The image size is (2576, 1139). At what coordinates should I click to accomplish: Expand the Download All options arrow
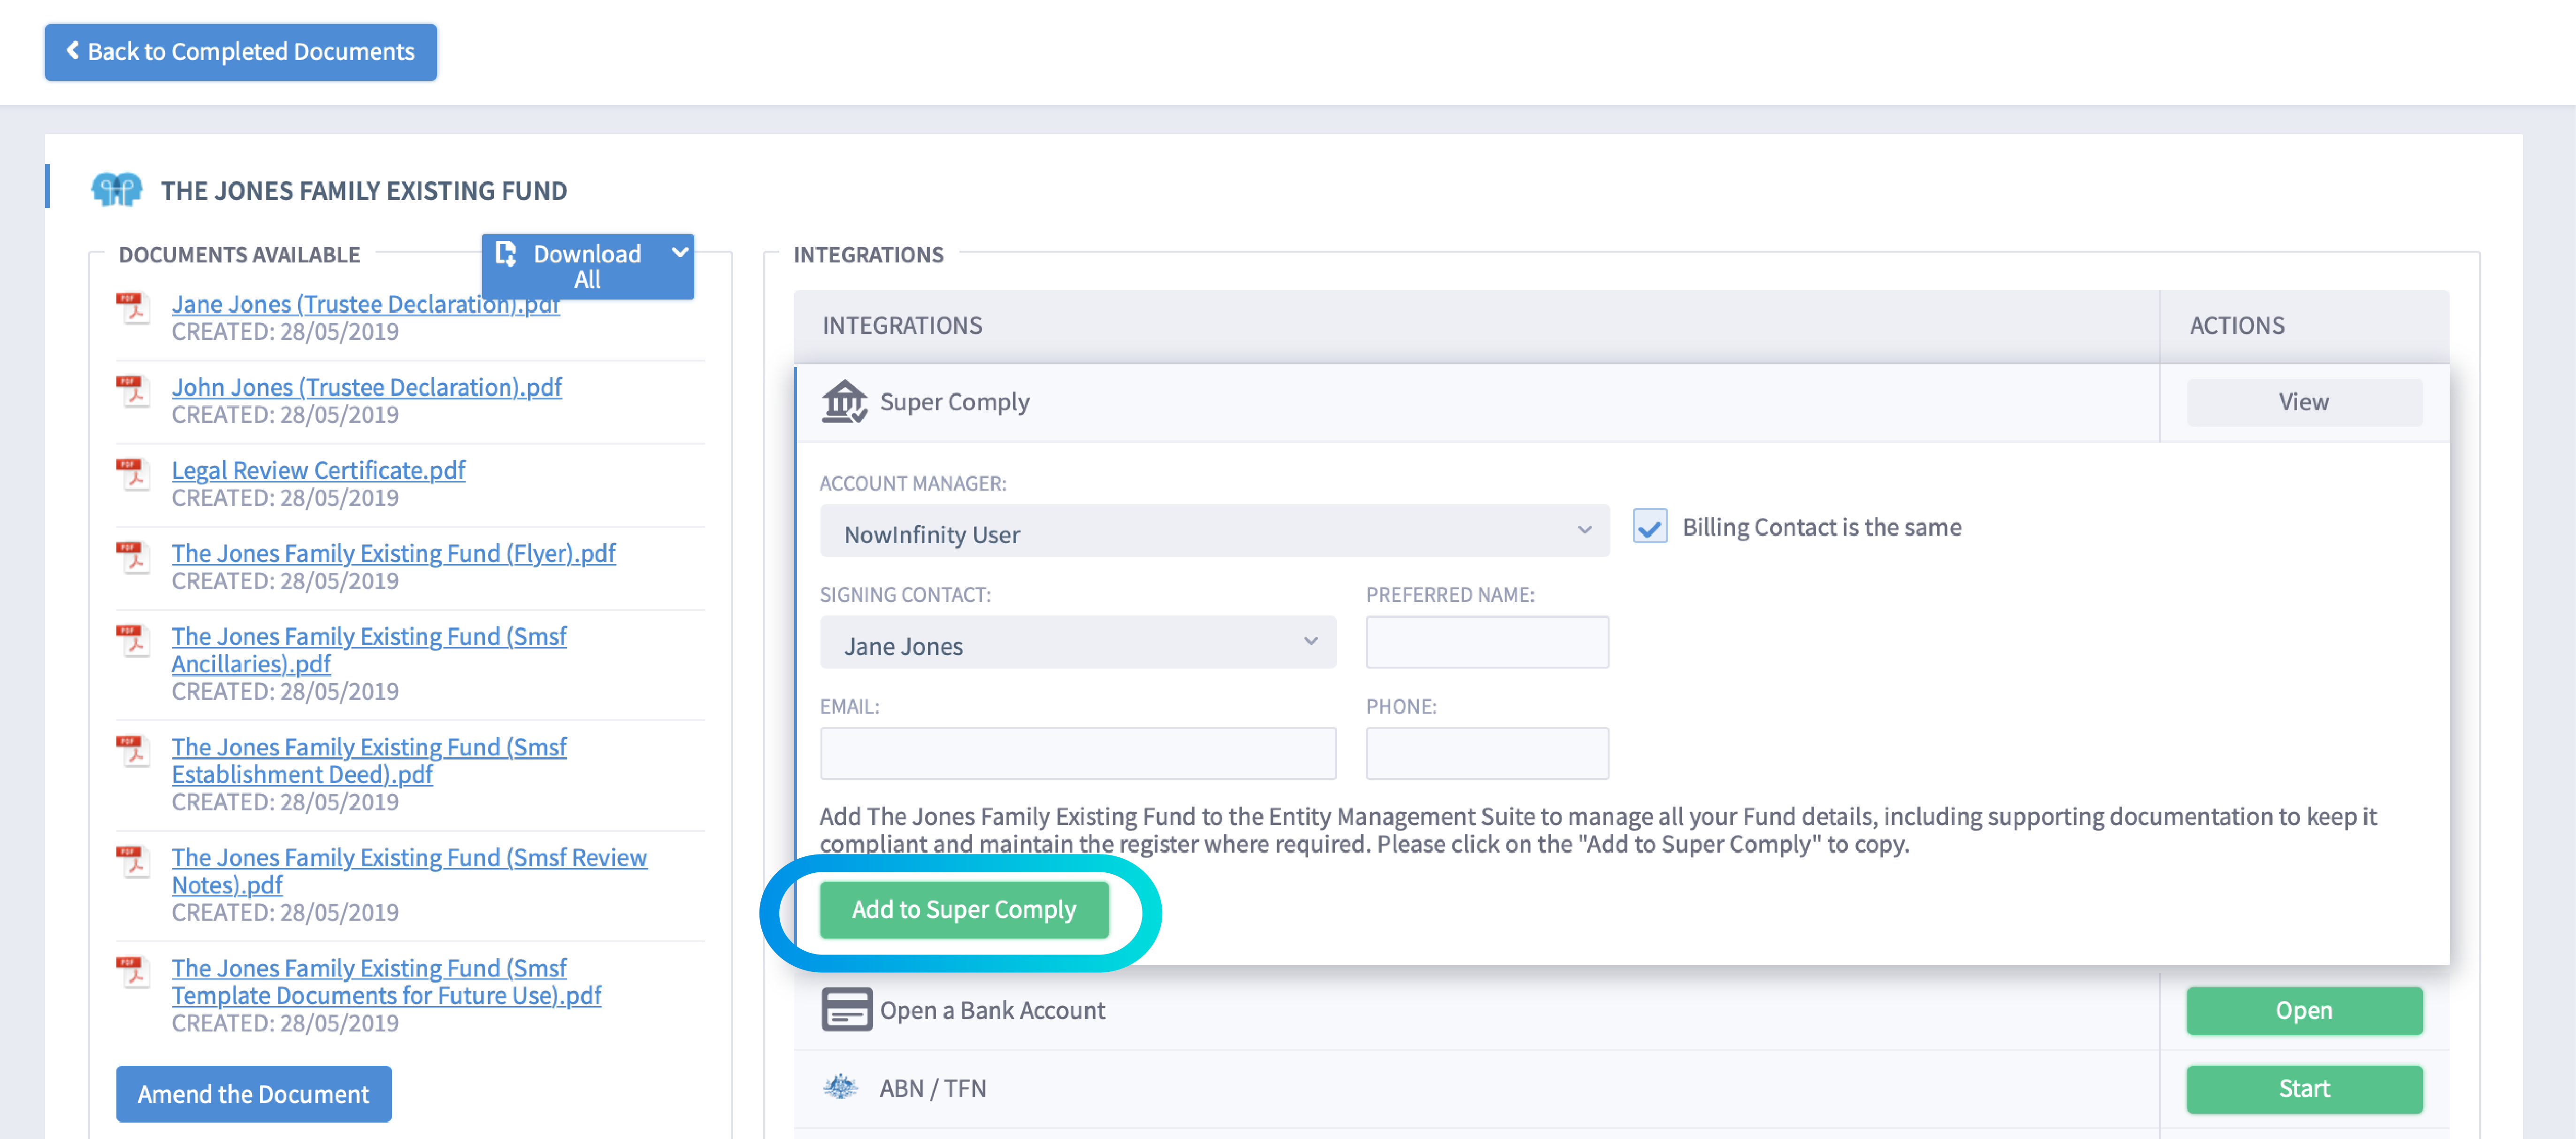pyautogui.click(x=680, y=252)
